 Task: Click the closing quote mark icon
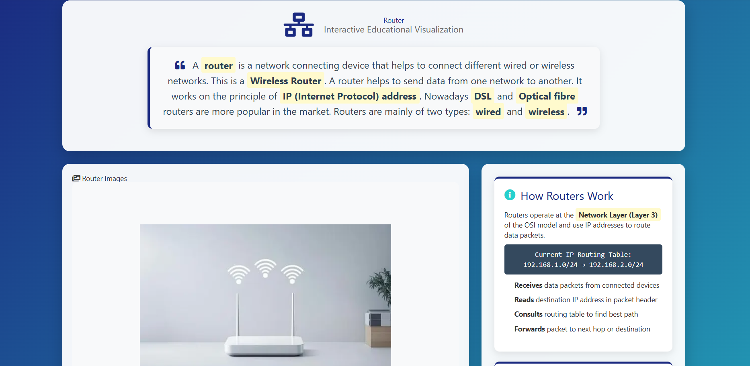582,111
